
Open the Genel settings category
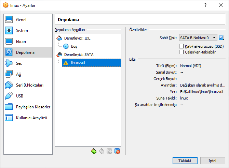[28, 20]
